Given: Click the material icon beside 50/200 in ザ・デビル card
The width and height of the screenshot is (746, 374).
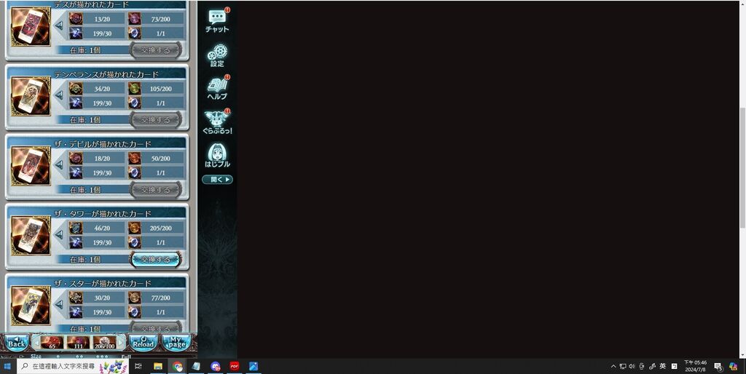Looking at the screenshot, I should (134, 158).
